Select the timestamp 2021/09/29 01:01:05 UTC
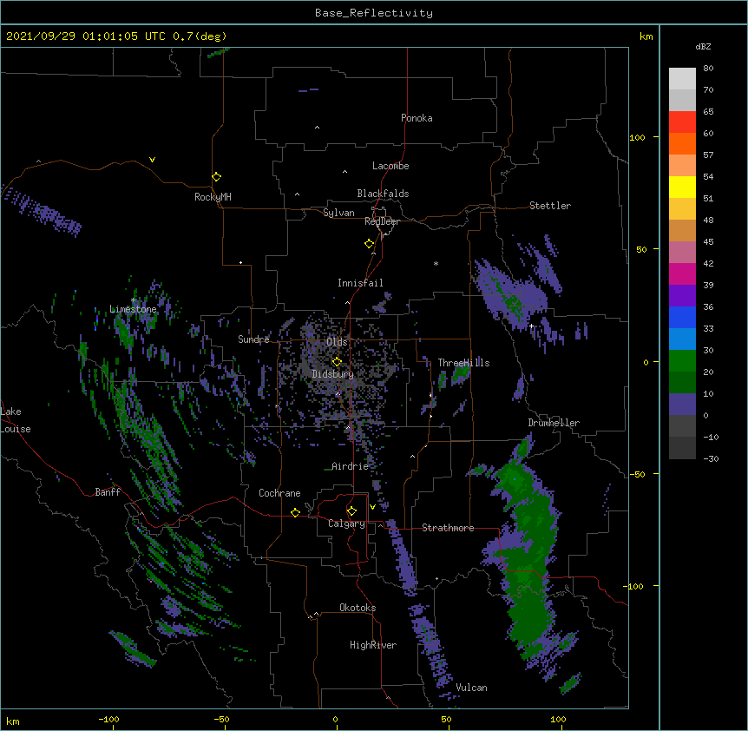Image resolution: width=748 pixels, height=731 pixels. pyautogui.click(x=86, y=36)
